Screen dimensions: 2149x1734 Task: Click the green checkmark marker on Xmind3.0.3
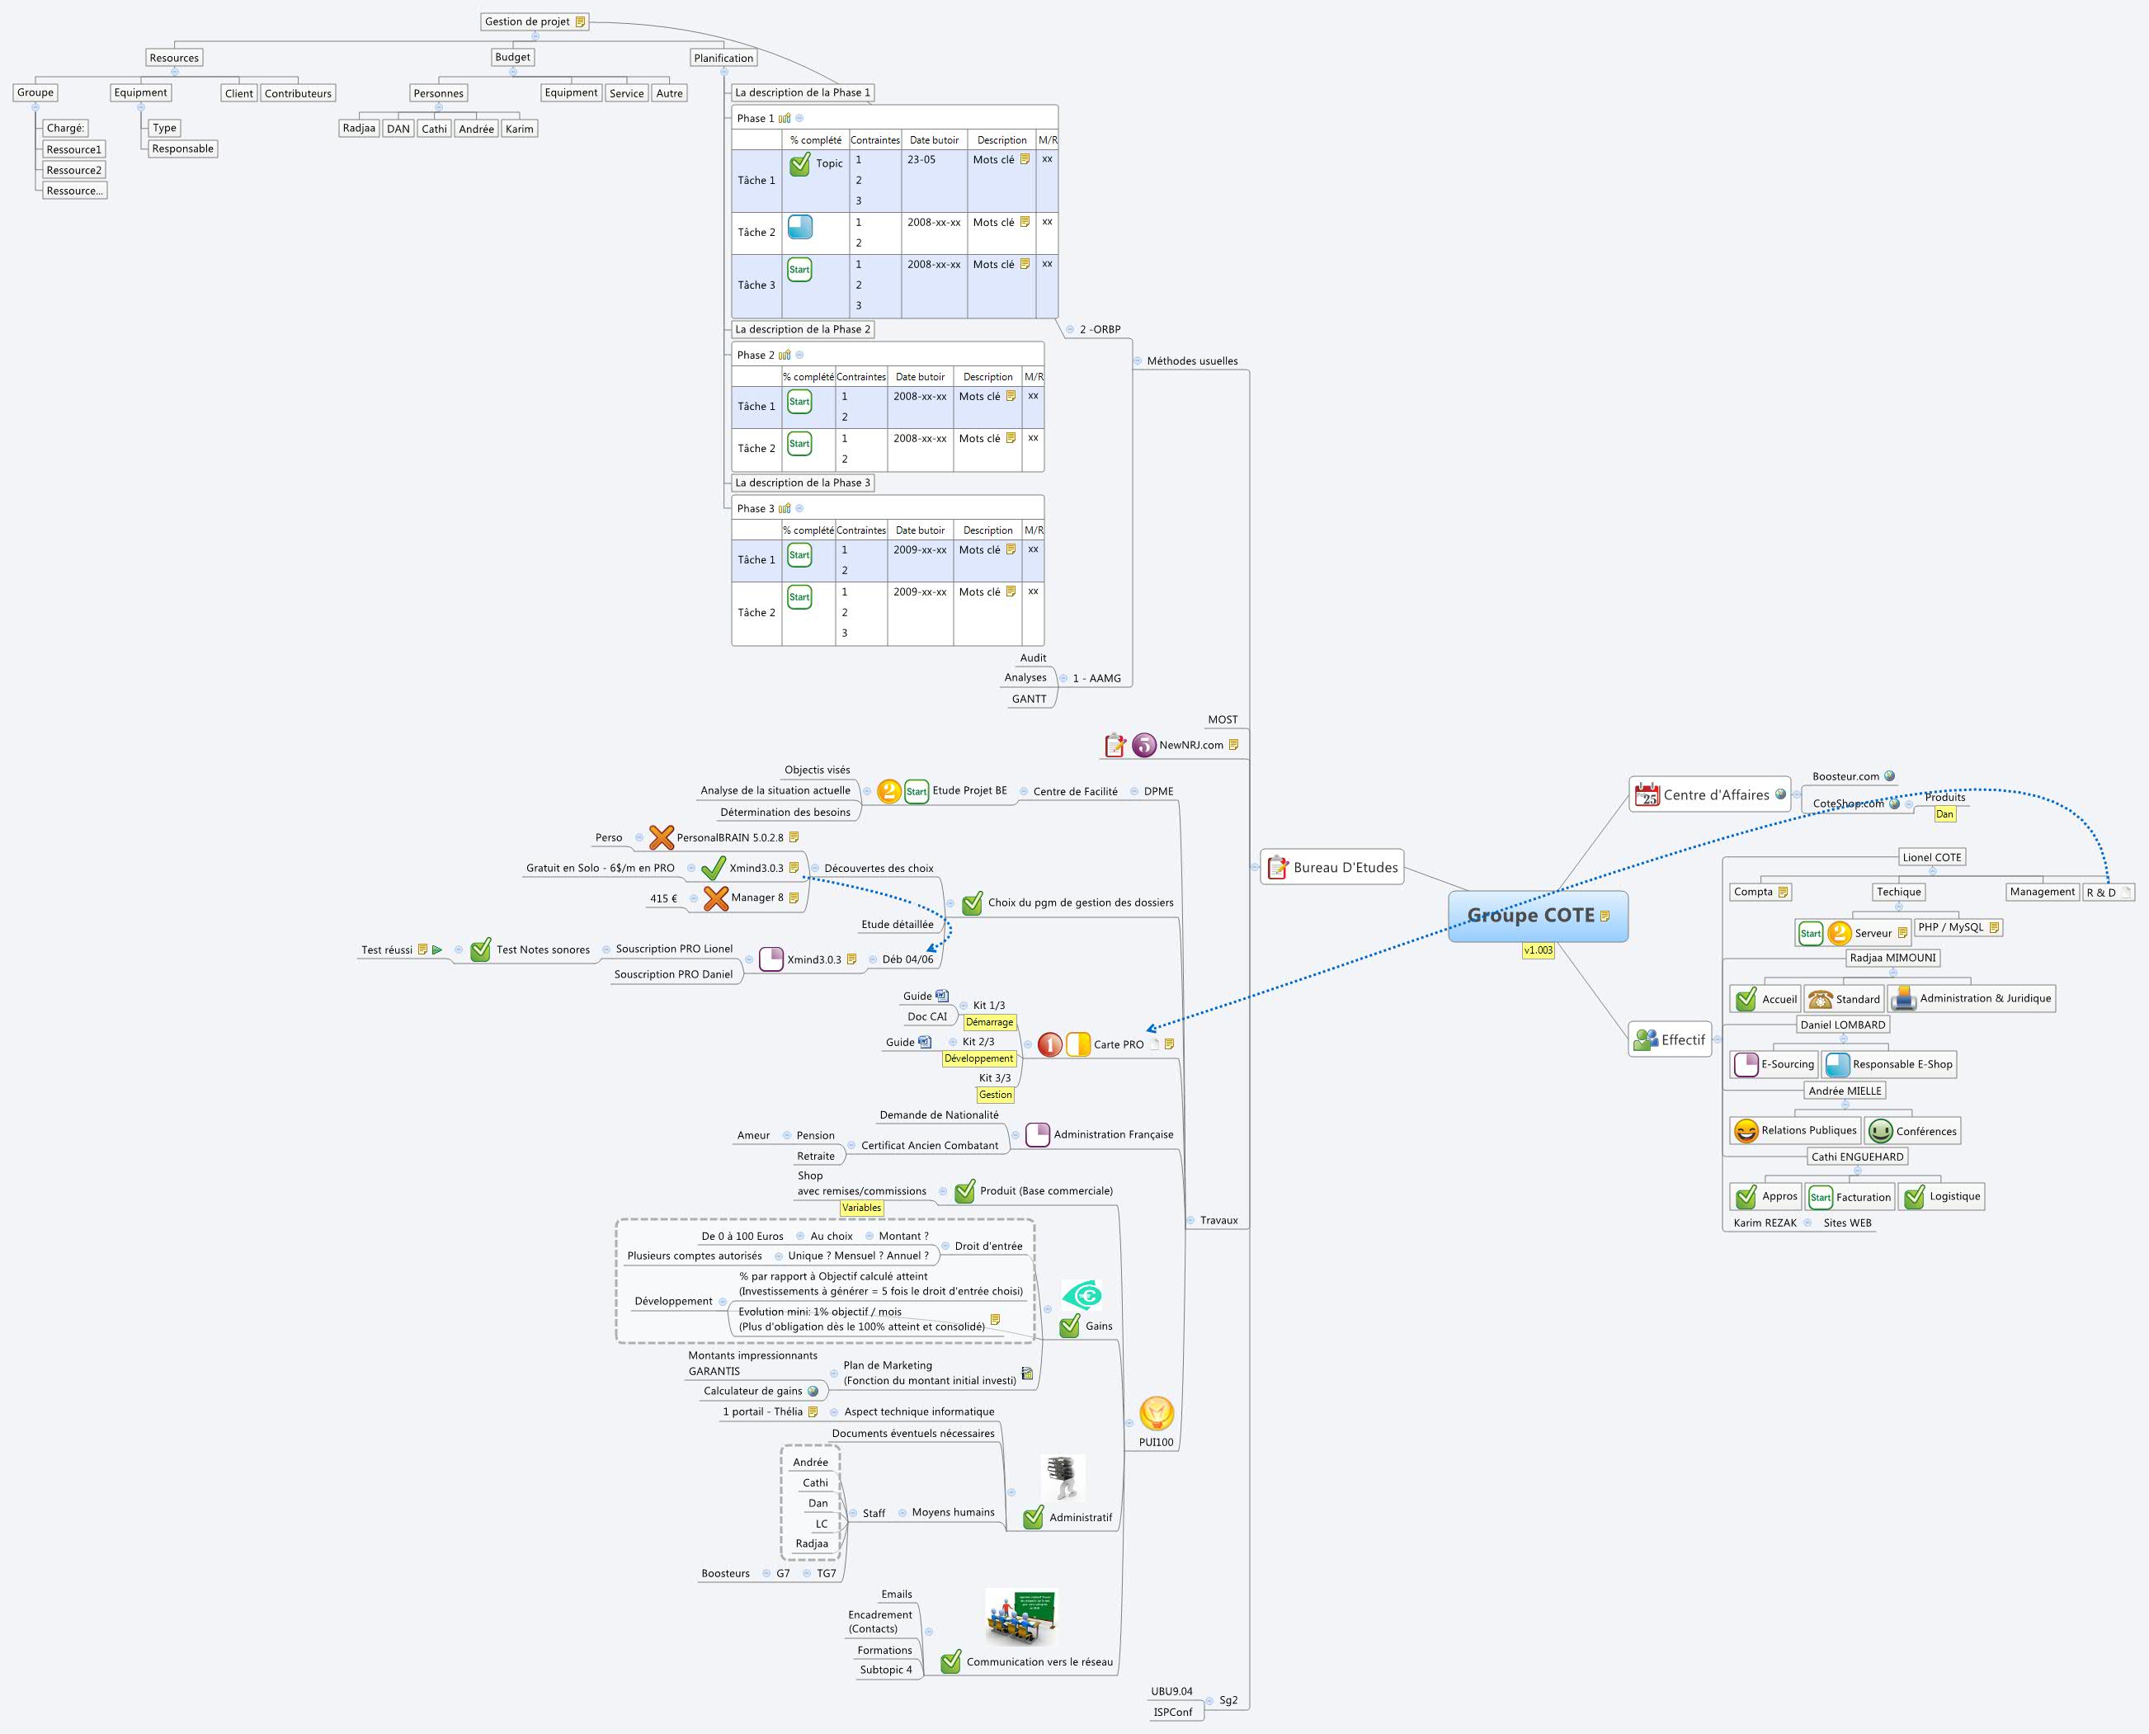714,866
